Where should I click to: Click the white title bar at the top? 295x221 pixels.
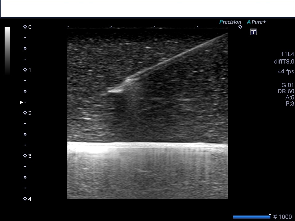click(147, 9)
